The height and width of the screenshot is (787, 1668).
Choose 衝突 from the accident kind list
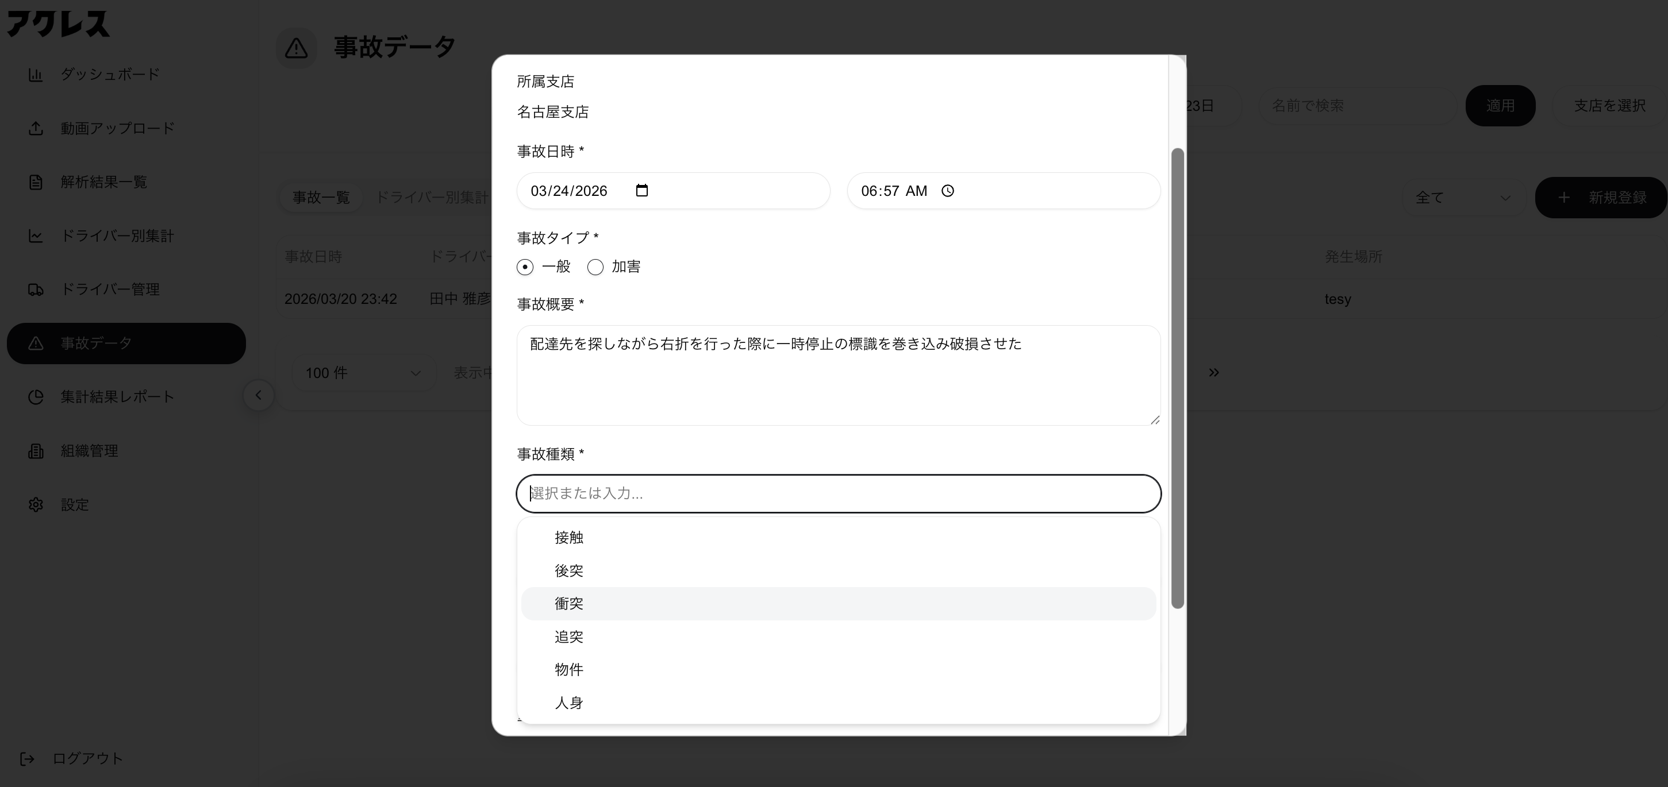pyautogui.click(x=568, y=604)
